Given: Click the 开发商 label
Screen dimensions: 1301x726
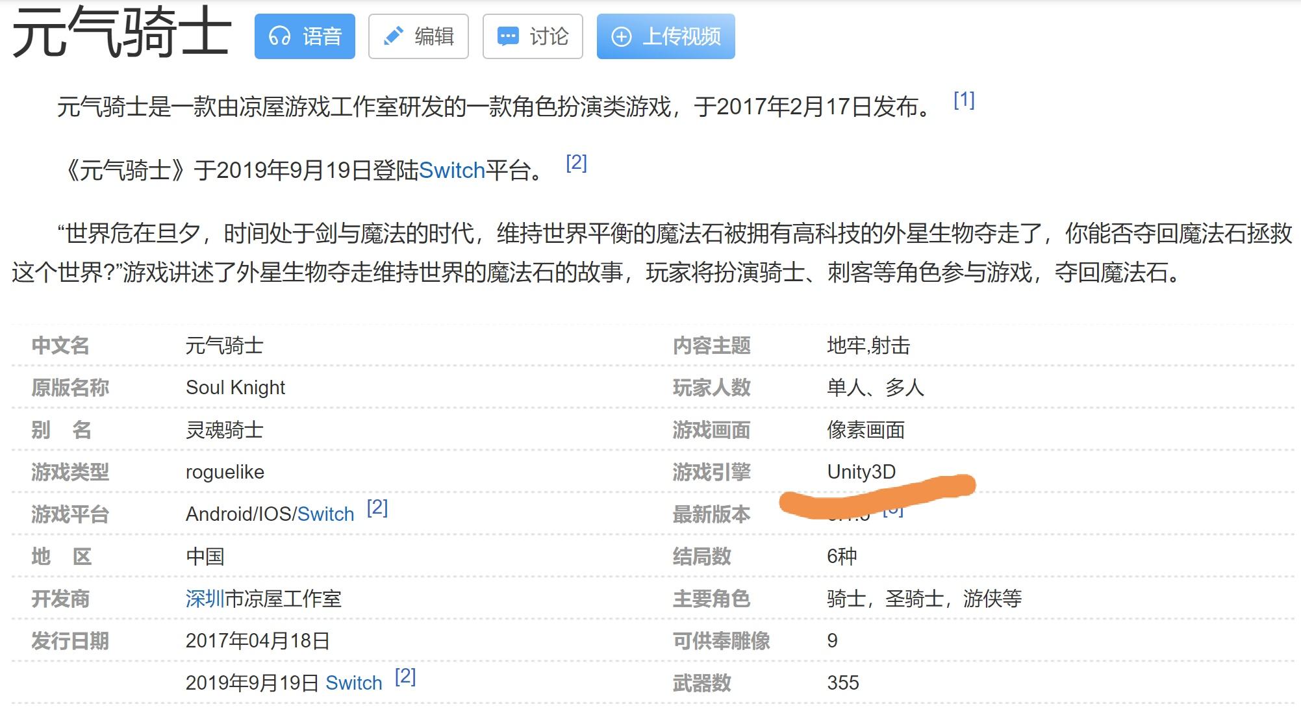Looking at the screenshot, I should (x=60, y=599).
